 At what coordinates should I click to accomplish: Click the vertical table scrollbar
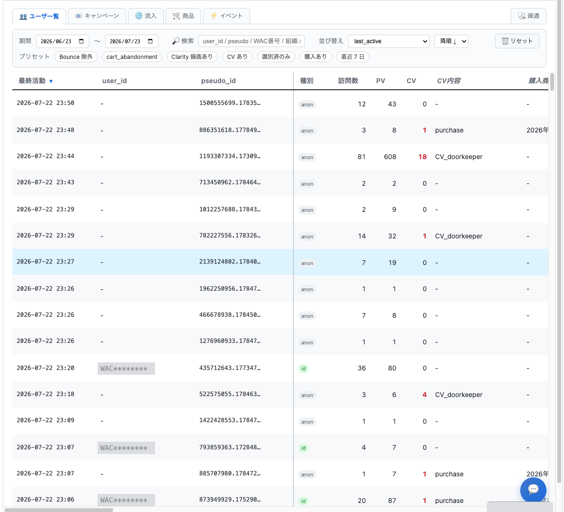point(552,82)
